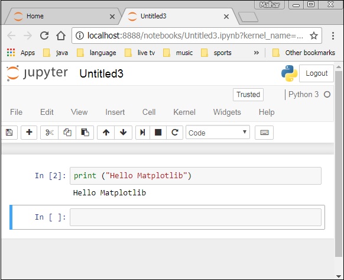Image resolution: width=344 pixels, height=280 pixels.
Task: Open the Cell menu
Action: coord(149,112)
